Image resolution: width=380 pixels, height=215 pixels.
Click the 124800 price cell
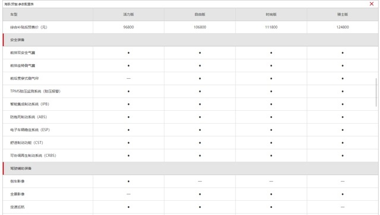[x=343, y=27]
